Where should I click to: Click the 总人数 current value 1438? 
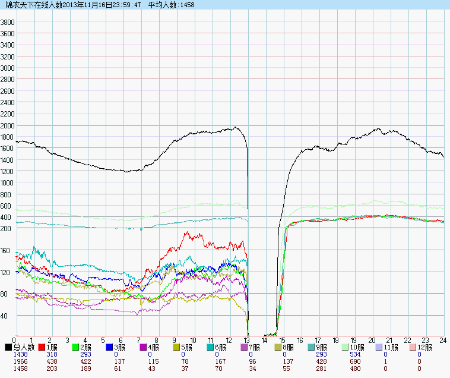(x=12, y=354)
